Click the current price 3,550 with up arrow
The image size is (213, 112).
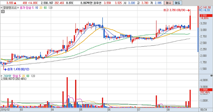click(11, 3)
